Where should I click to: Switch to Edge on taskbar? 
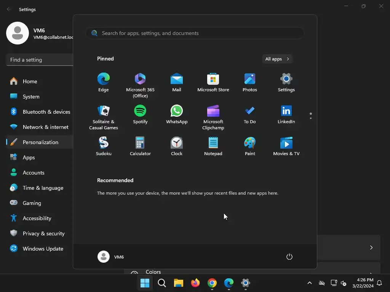pyautogui.click(x=229, y=283)
